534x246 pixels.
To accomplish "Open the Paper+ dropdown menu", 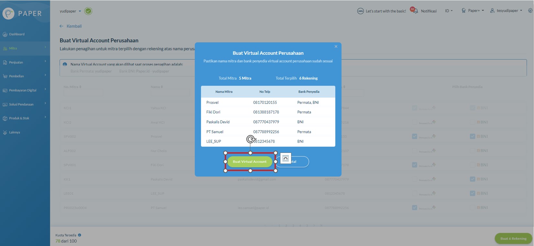I will point(476,11).
